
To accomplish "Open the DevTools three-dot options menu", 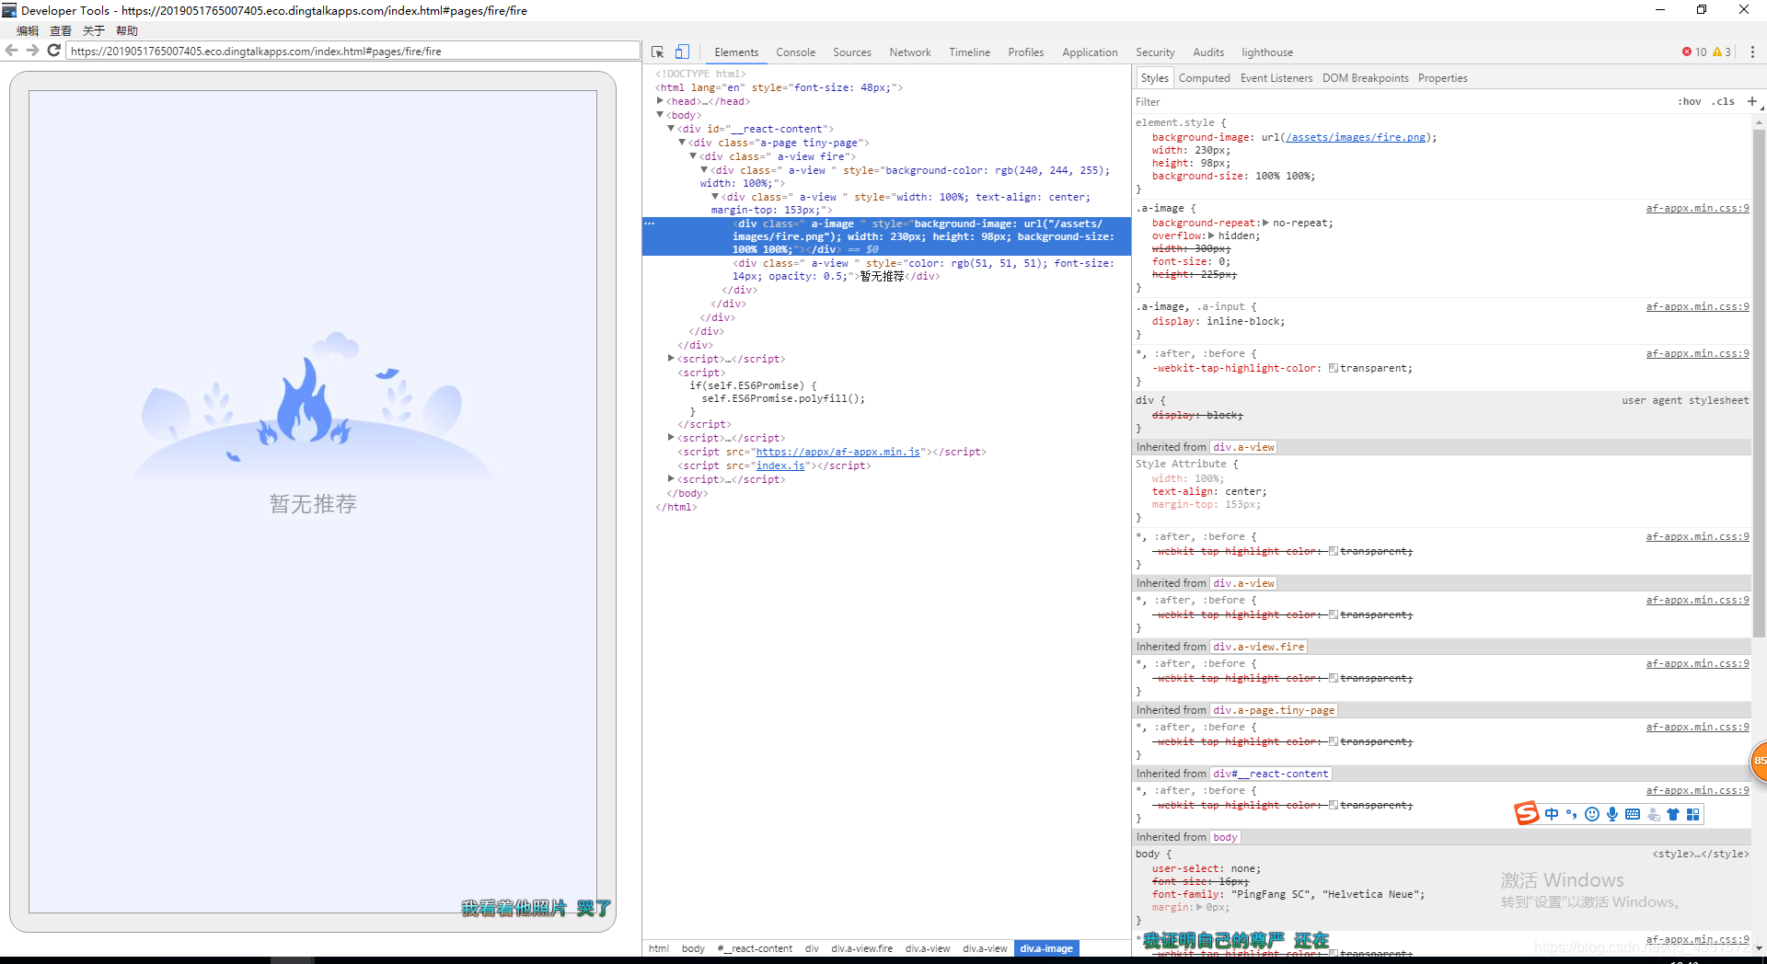I will click(1752, 52).
